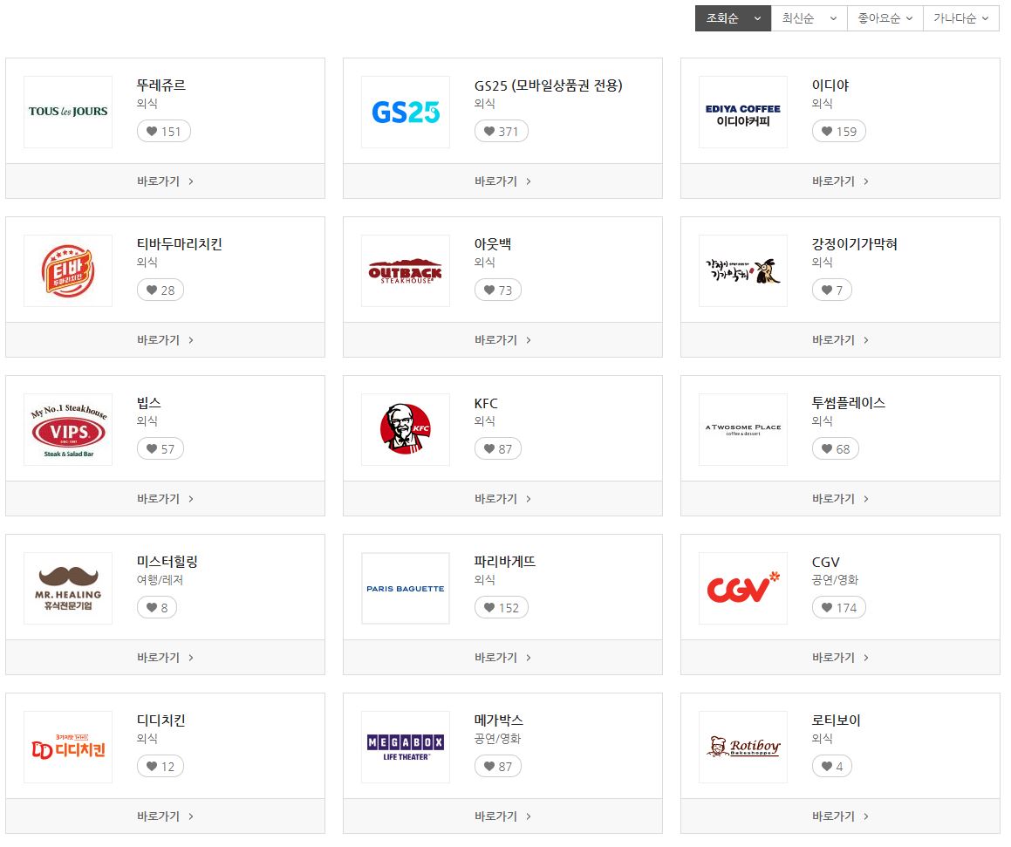This screenshot has height=847, width=1011.
Task: Open the Tous les Jours logo thumbnail
Action: (68, 112)
